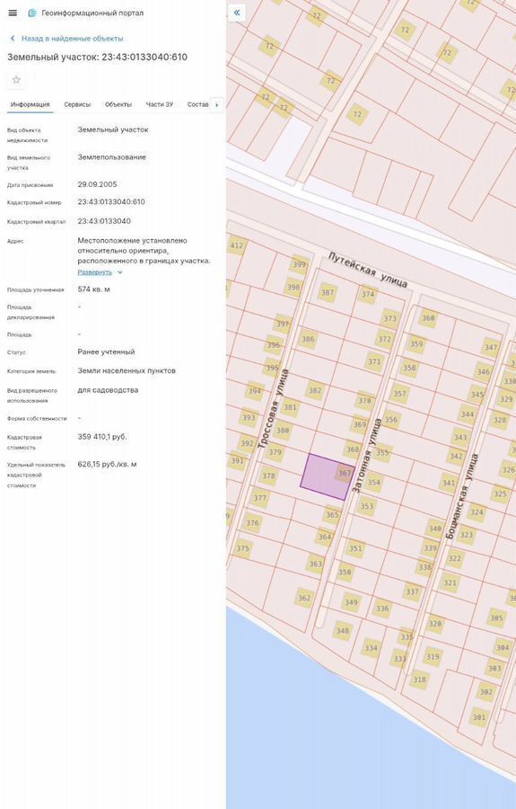Click the Развернуть address link
Viewport: 516px width, 809px height.
[95, 271]
